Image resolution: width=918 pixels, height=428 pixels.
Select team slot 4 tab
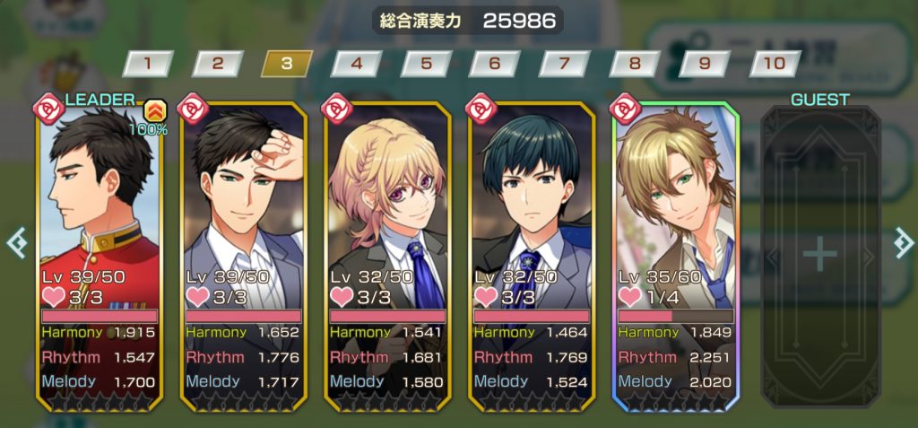pos(356,64)
